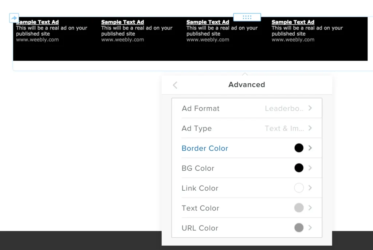Select the black Border Color swatch
Image resolution: width=373 pixels, height=250 pixels.
coord(299,148)
